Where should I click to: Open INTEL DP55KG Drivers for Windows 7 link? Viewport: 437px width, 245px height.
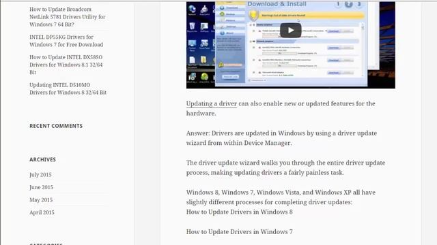(x=66, y=41)
